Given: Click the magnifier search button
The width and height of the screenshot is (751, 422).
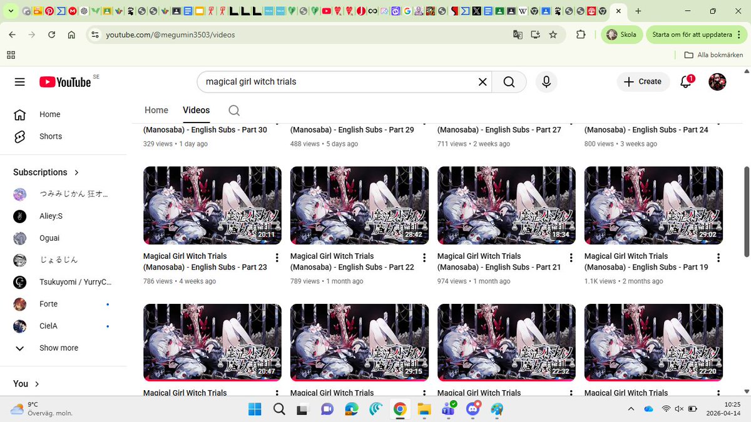Looking at the screenshot, I should click(509, 82).
